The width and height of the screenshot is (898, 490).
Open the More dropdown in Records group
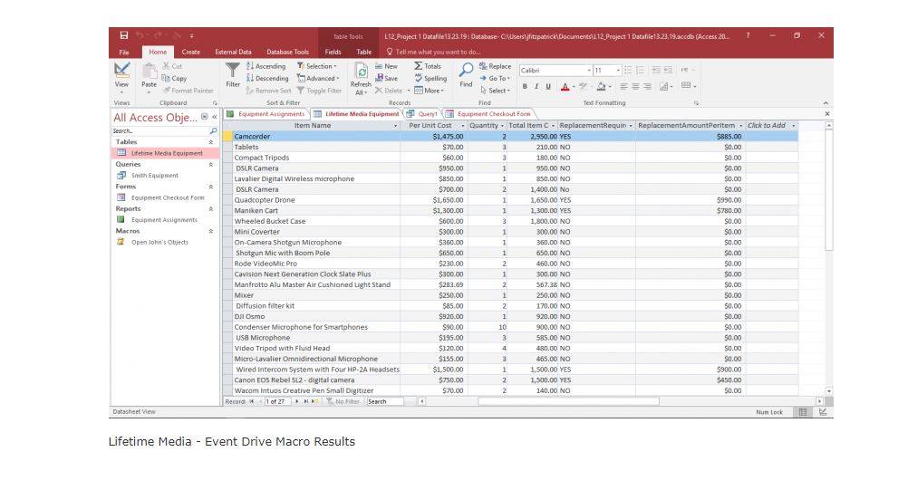pos(429,91)
